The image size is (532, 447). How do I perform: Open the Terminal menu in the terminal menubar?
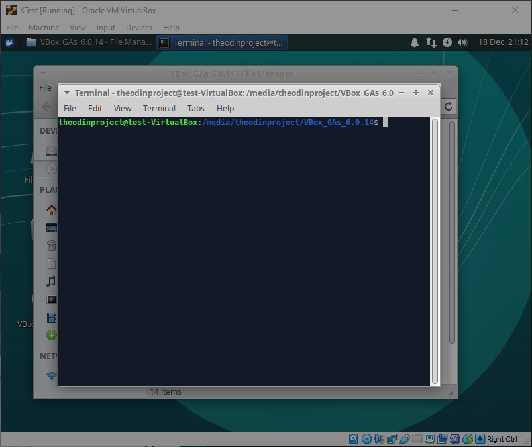159,108
